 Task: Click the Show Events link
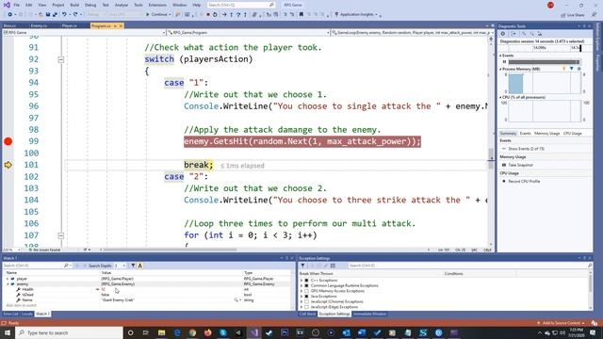click(526, 149)
